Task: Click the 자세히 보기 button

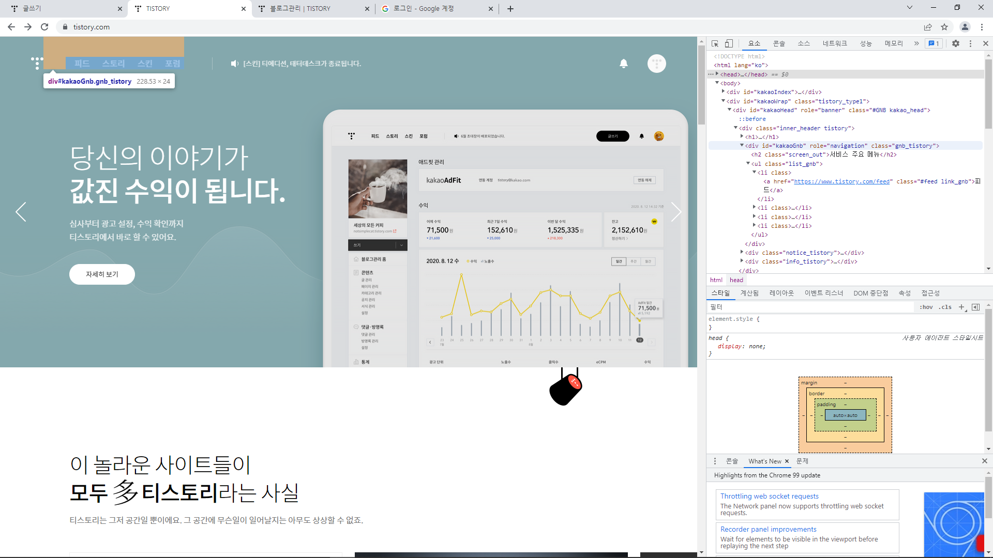Action: (102, 274)
